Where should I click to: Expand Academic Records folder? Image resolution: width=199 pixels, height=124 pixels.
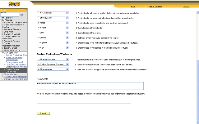point(3,41)
